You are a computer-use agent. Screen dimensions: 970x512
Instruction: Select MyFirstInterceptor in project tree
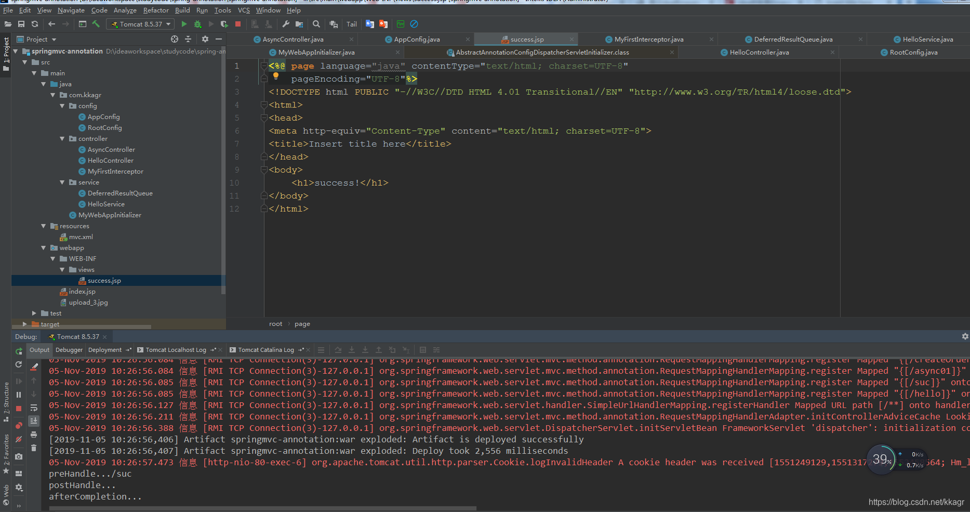tap(115, 172)
